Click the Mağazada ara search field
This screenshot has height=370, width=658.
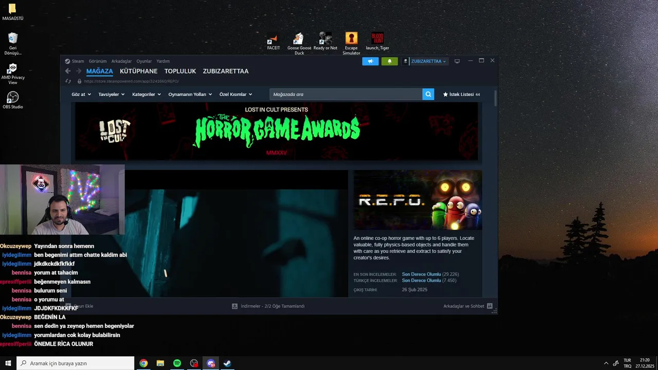pos(346,95)
